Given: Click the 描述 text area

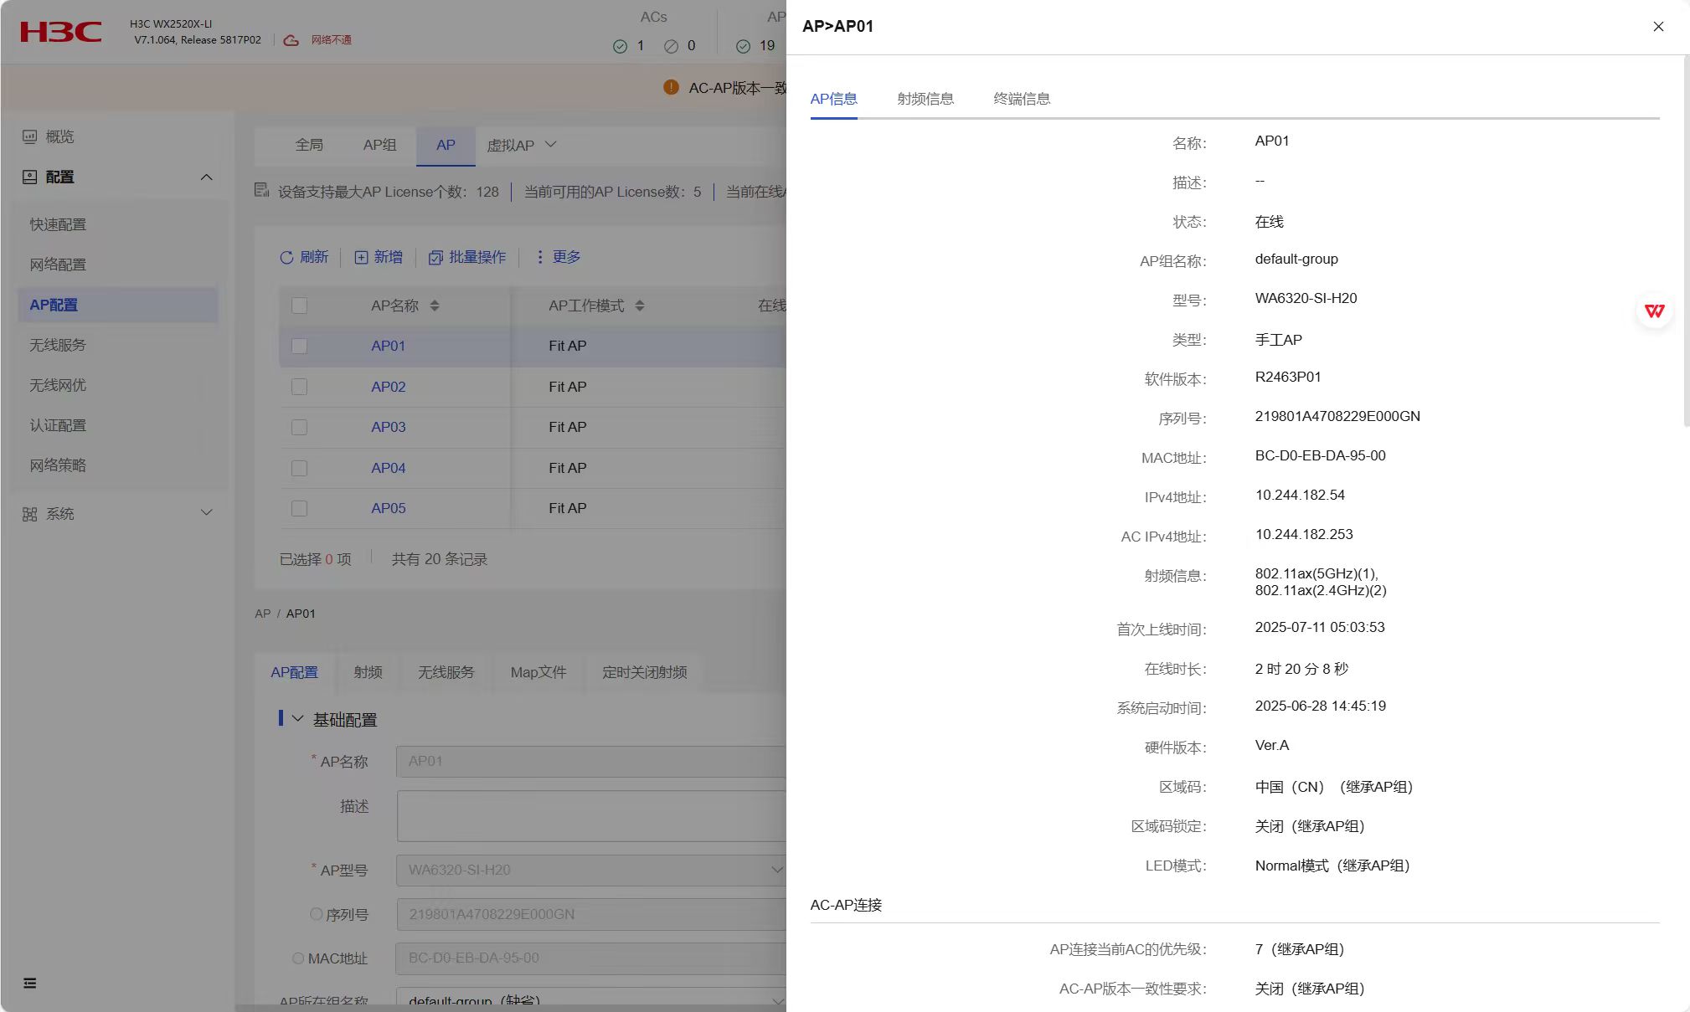Looking at the screenshot, I should [591, 815].
